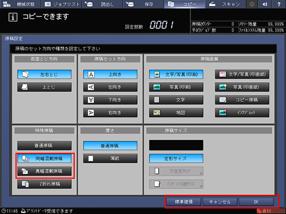286x214 pixels.
Task: Click the globe icon in top bar
Action: click(x=252, y=4)
